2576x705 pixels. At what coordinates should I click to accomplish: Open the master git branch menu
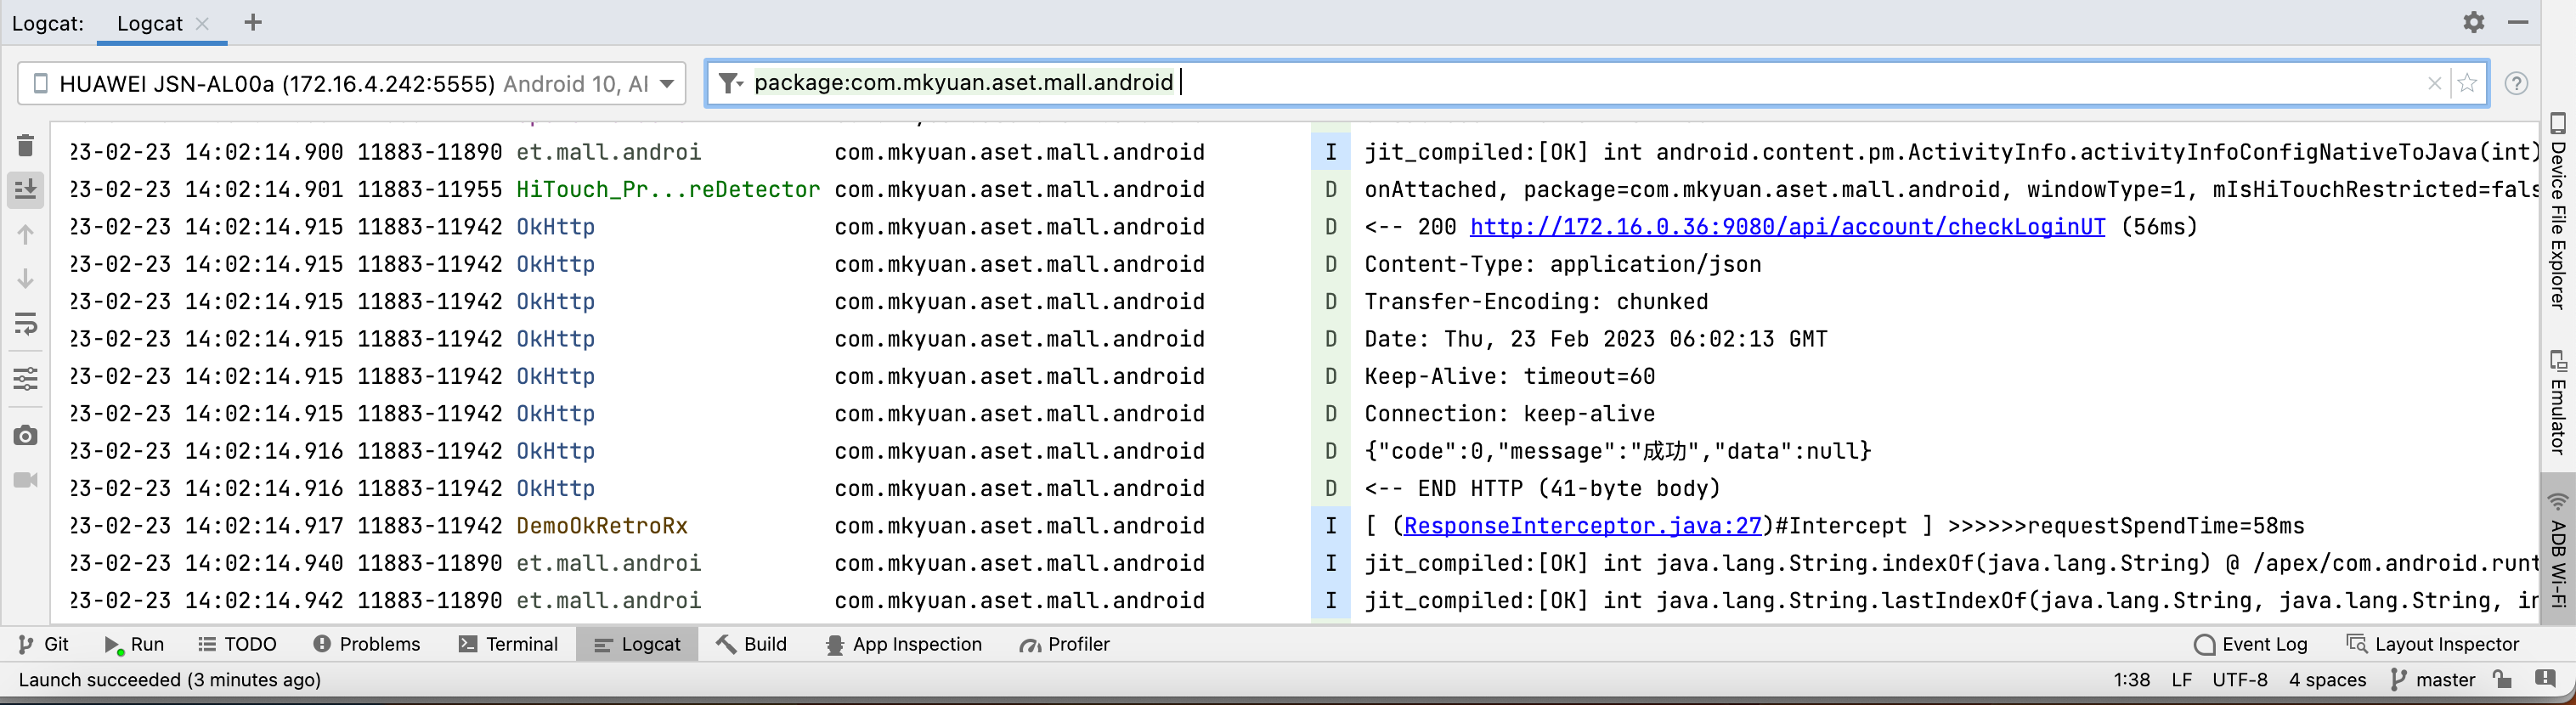click(x=2432, y=680)
